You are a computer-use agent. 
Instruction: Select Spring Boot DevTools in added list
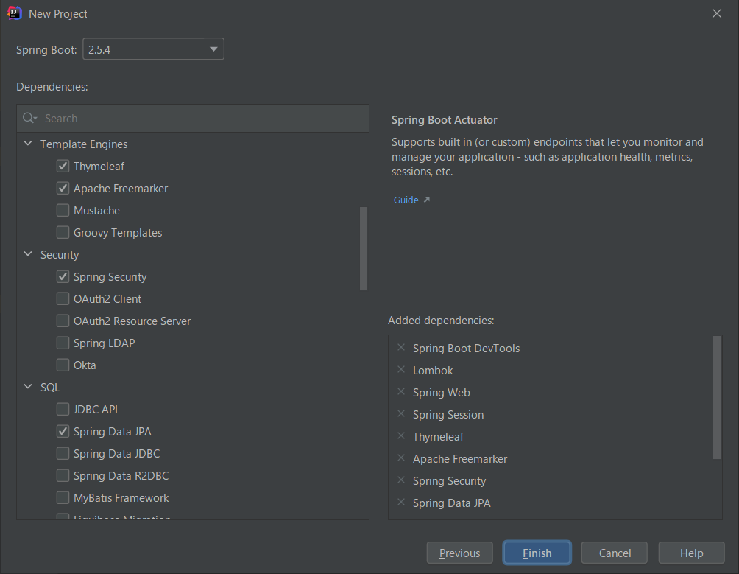point(466,348)
